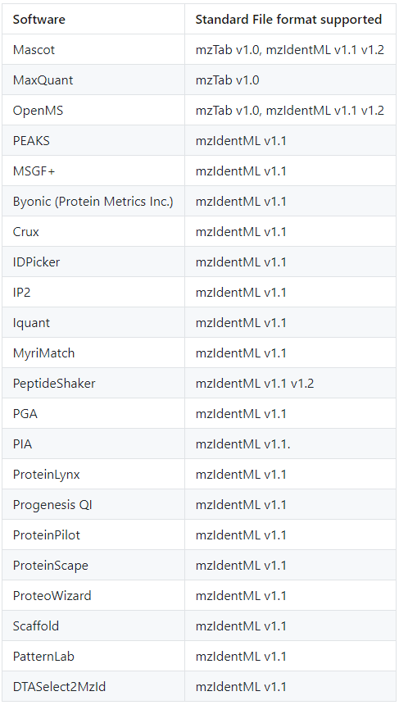
Task: Click the Software column header
Action: point(93,20)
